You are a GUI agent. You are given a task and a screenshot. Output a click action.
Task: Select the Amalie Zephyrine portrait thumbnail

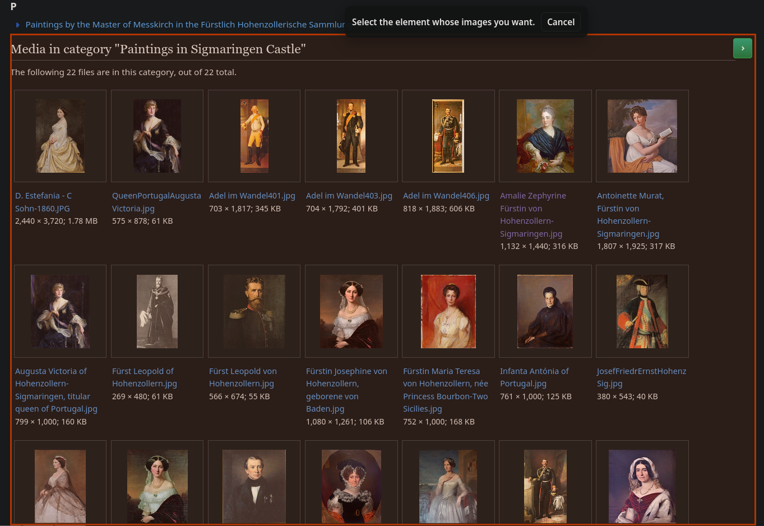pos(545,136)
